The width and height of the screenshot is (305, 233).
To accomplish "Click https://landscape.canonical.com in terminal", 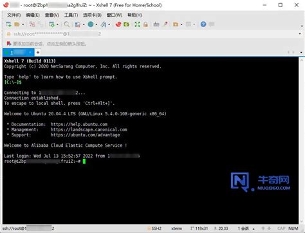I will point(89,129).
